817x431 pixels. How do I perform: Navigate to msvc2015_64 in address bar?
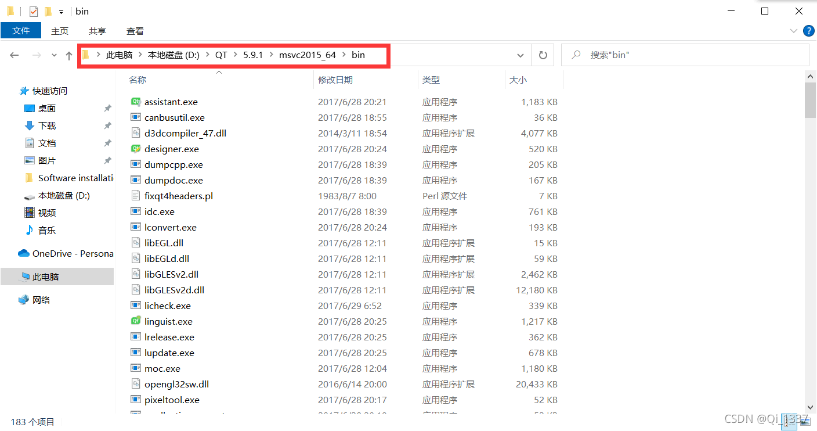(308, 55)
